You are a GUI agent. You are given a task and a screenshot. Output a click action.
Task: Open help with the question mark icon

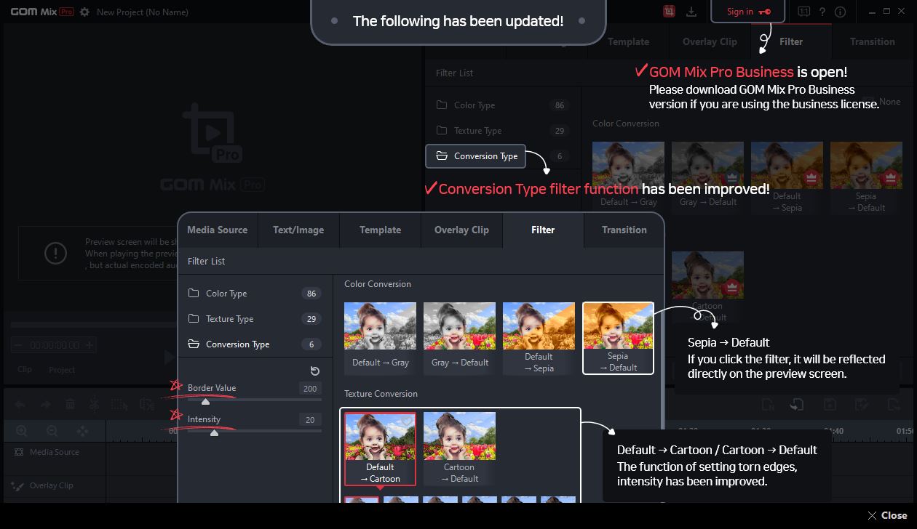click(822, 12)
